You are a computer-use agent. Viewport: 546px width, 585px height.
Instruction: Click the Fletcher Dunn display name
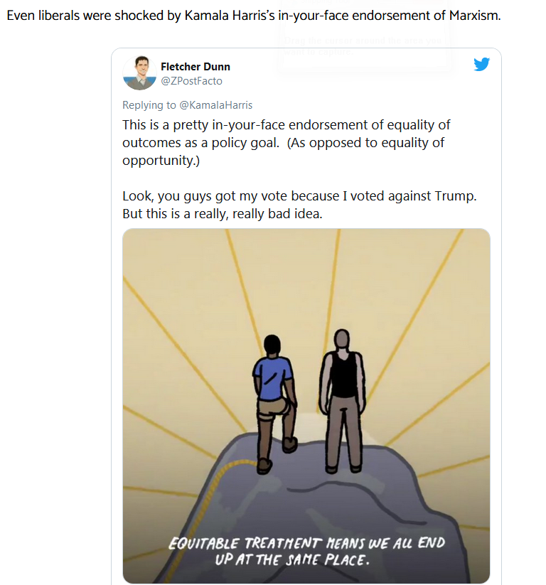[196, 67]
